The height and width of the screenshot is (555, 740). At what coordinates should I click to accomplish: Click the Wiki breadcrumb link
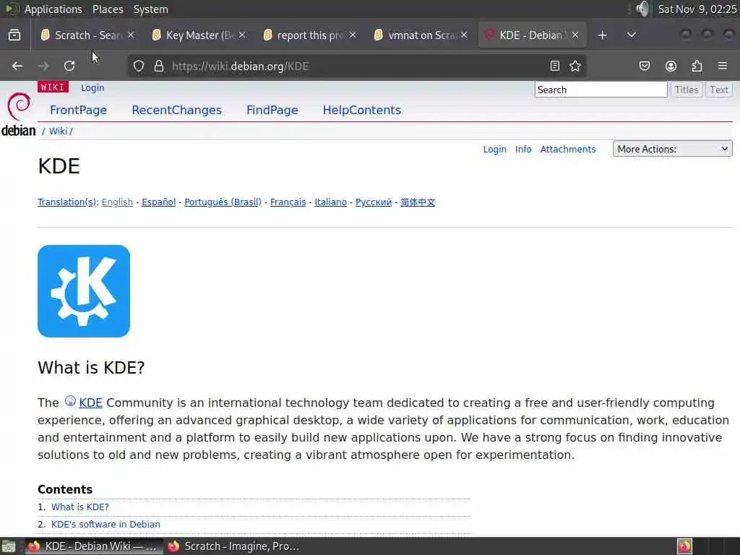click(x=58, y=132)
